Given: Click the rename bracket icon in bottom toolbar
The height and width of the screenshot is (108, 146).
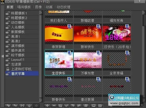Looking at the screenshot, I should [x=22, y=105].
